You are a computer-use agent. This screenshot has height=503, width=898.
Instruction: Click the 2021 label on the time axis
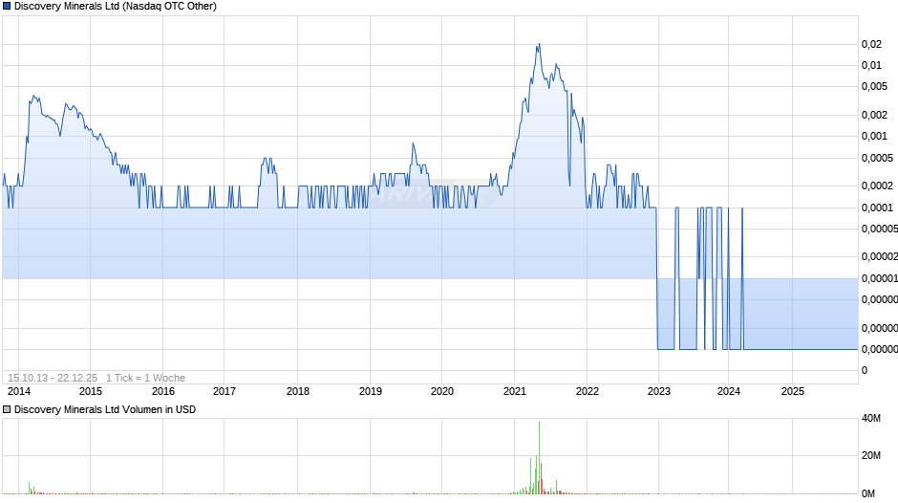tap(515, 391)
